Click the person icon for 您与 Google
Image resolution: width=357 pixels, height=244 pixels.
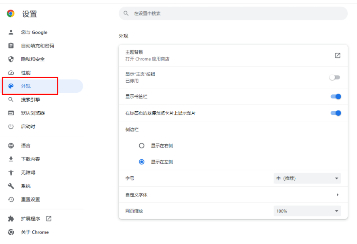pyautogui.click(x=11, y=32)
